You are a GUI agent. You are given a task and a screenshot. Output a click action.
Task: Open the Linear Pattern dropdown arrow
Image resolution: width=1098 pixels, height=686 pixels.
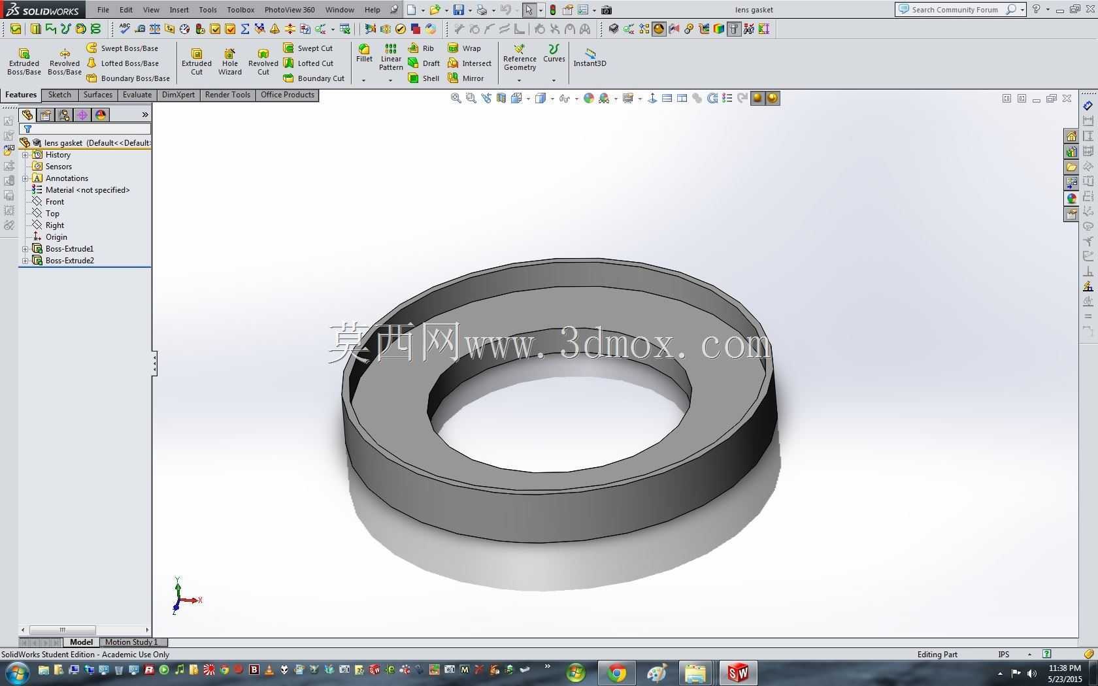tap(390, 80)
